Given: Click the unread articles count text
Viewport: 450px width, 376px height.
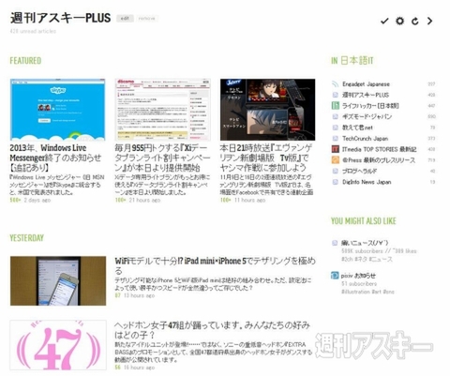Looking at the screenshot, I should click(x=33, y=31).
